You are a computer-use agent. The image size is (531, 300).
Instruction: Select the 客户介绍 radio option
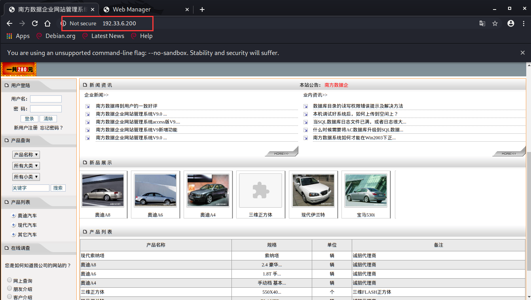9,296
